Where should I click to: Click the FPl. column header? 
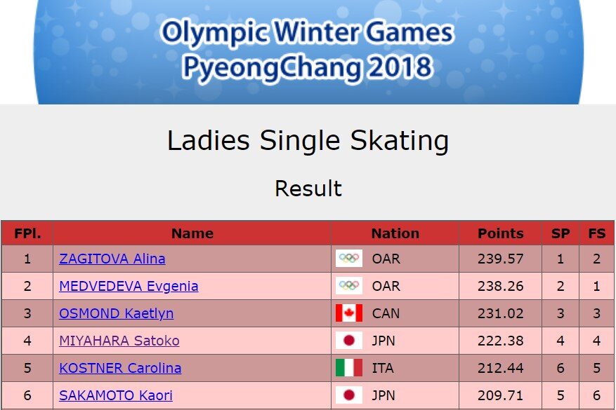[x=27, y=233]
